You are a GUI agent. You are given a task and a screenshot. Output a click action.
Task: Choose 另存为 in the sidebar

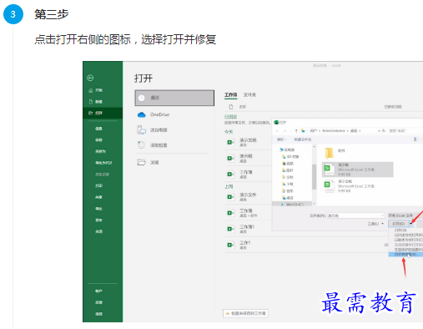(x=100, y=151)
